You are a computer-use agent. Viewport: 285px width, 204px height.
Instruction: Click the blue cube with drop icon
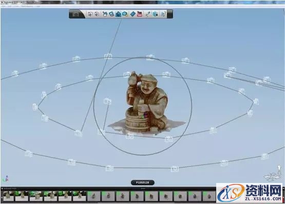click(x=155, y=14)
